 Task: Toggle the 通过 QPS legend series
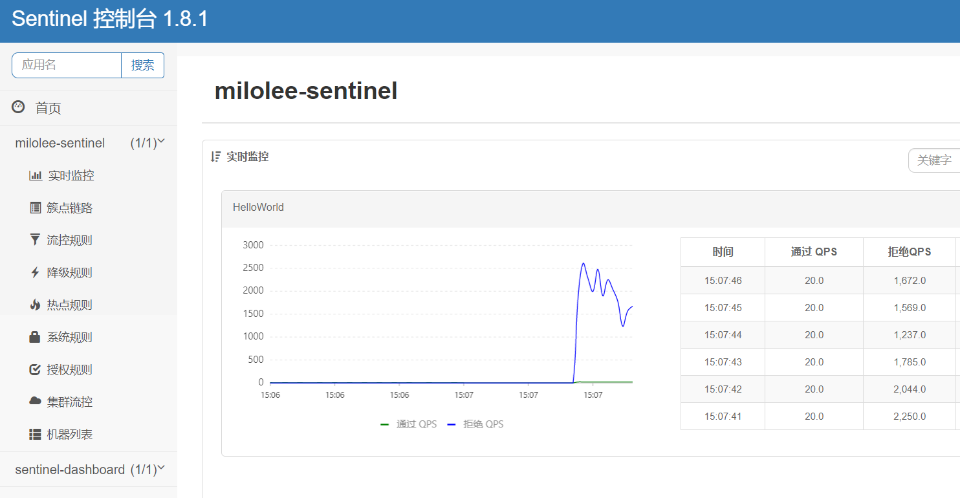point(407,424)
